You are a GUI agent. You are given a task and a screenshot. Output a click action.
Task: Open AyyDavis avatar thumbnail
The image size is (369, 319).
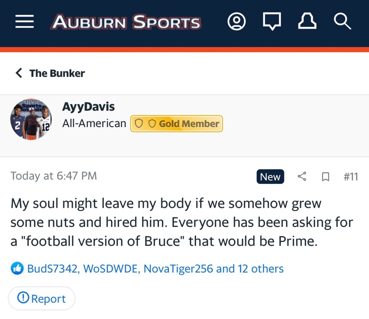click(31, 120)
